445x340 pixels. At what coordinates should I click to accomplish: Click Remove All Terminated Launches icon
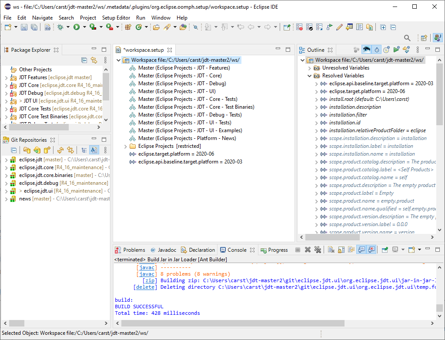point(318,250)
